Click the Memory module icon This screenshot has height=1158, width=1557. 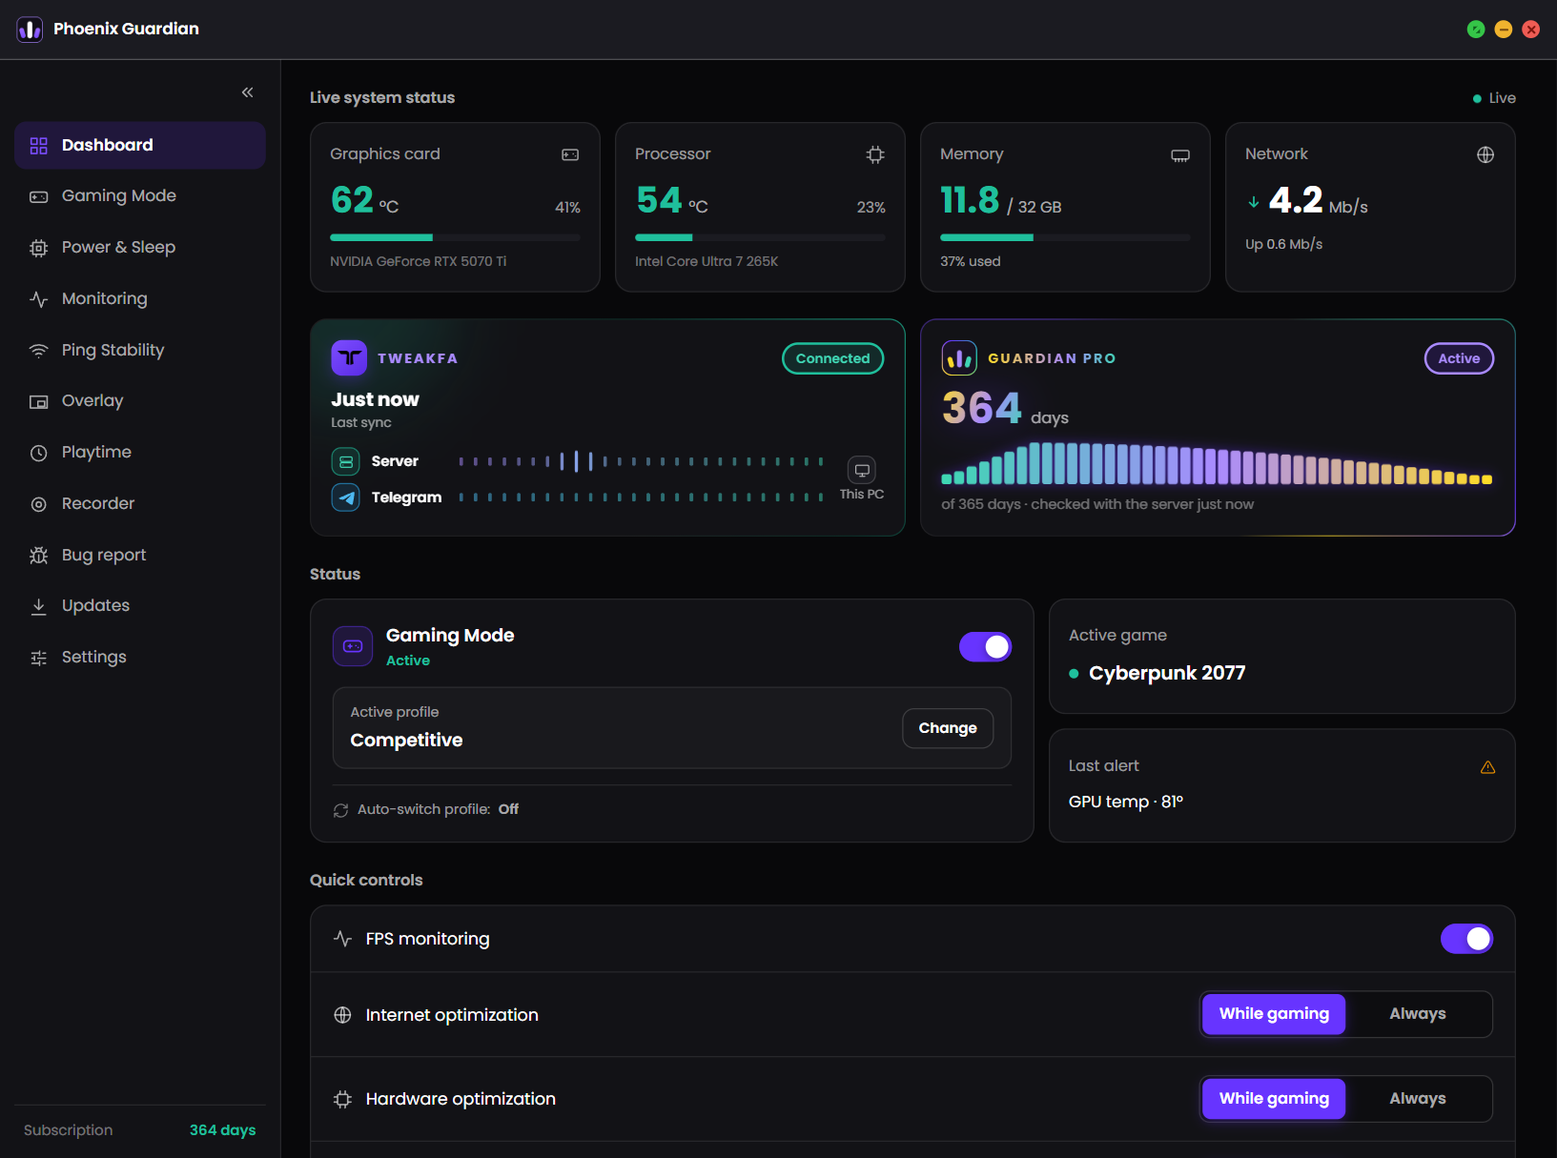(x=1180, y=154)
